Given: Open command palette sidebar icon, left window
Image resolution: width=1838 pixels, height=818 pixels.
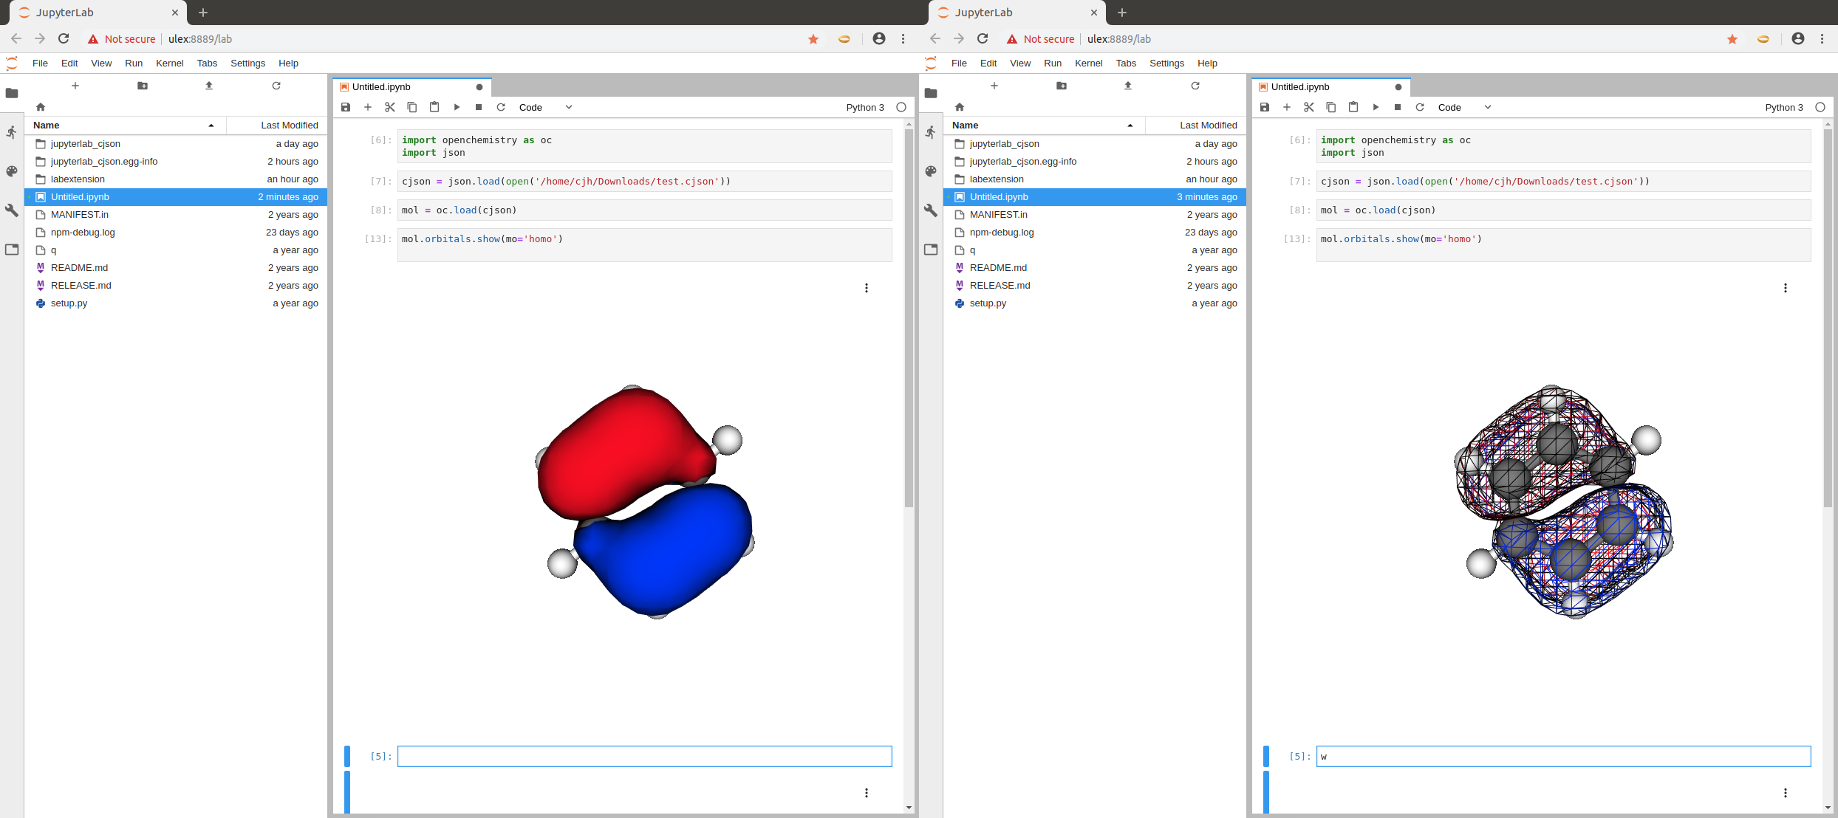Looking at the screenshot, I should pyautogui.click(x=12, y=171).
